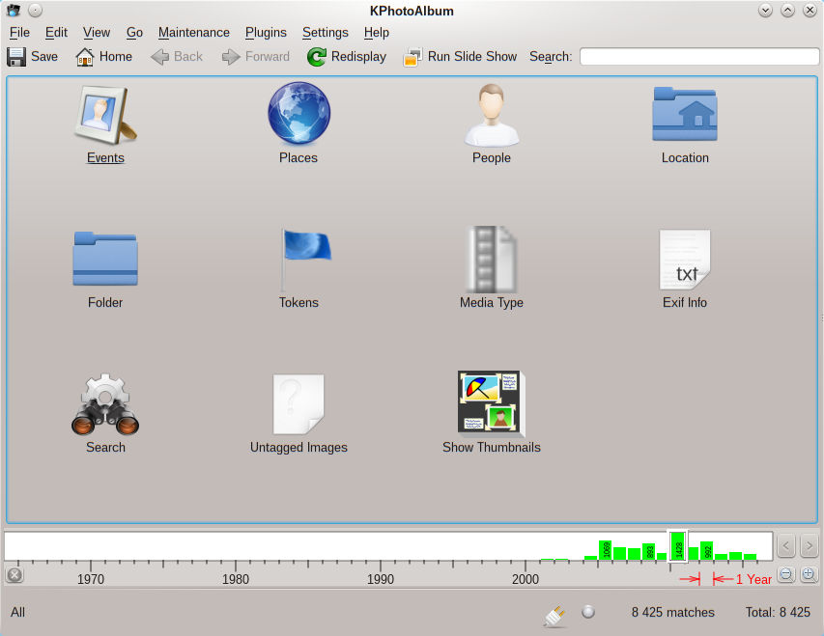This screenshot has width=824, height=636.
Task: Click the 2000 label on the date axis
Action: coord(526,579)
